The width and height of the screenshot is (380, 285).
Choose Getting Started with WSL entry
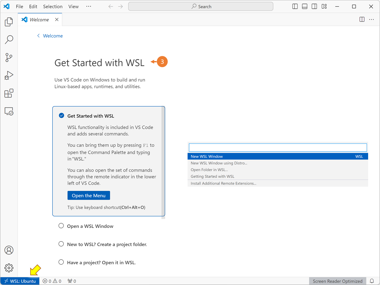click(278, 176)
